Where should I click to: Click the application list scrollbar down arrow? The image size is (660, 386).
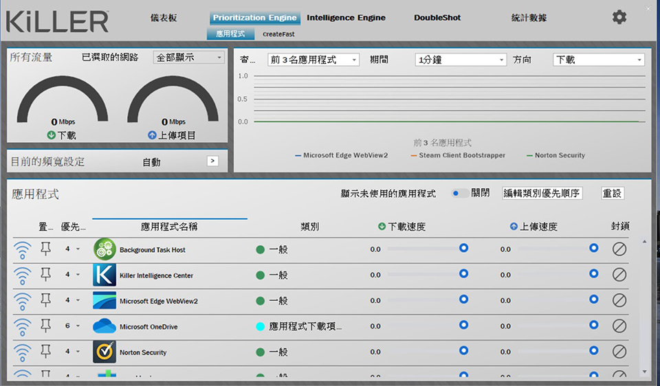coord(644,372)
